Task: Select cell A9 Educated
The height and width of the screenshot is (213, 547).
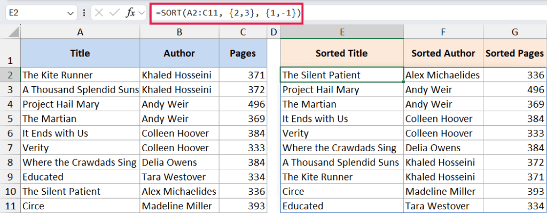Action: pos(80,177)
